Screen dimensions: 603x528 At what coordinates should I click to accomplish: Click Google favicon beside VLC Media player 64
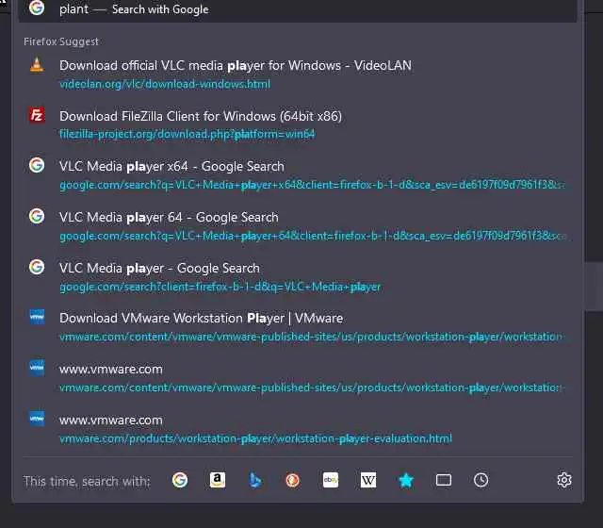tap(37, 216)
